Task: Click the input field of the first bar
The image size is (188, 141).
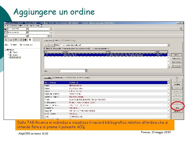Action: pos(39,29)
